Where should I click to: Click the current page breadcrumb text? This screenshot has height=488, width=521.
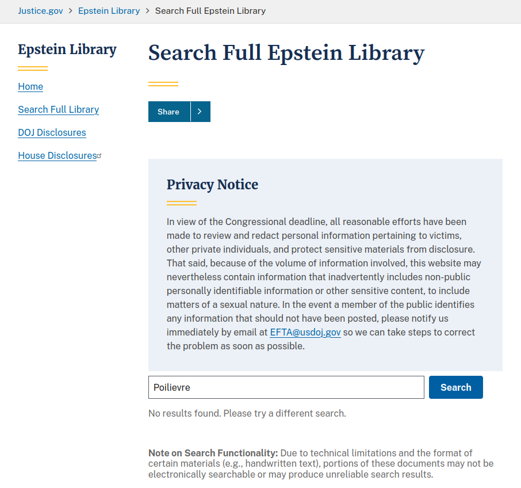pos(210,11)
